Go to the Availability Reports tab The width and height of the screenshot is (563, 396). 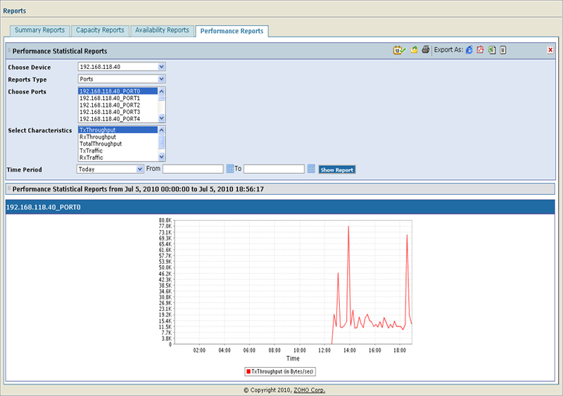click(x=162, y=30)
